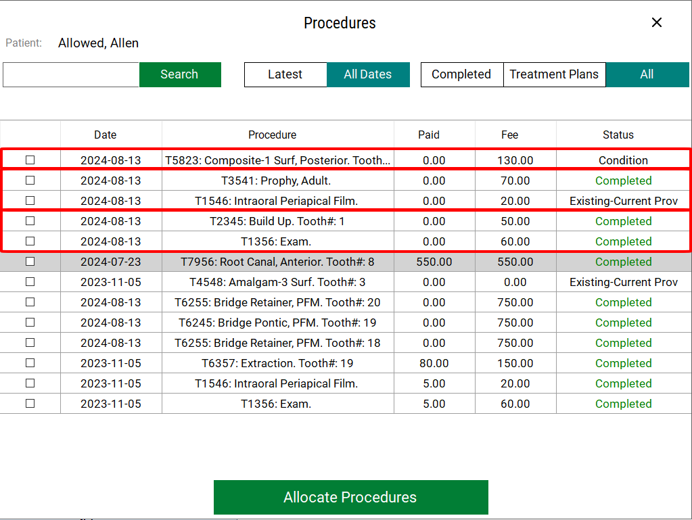Click the Fee column header

pyautogui.click(x=509, y=135)
